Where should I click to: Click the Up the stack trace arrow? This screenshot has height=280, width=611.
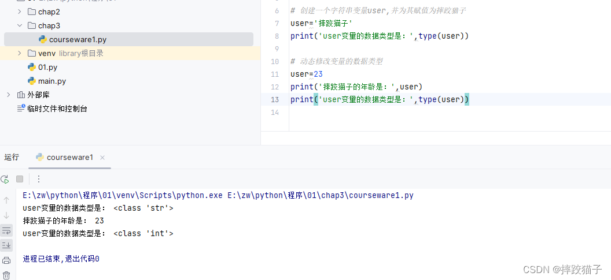(x=6, y=201)
